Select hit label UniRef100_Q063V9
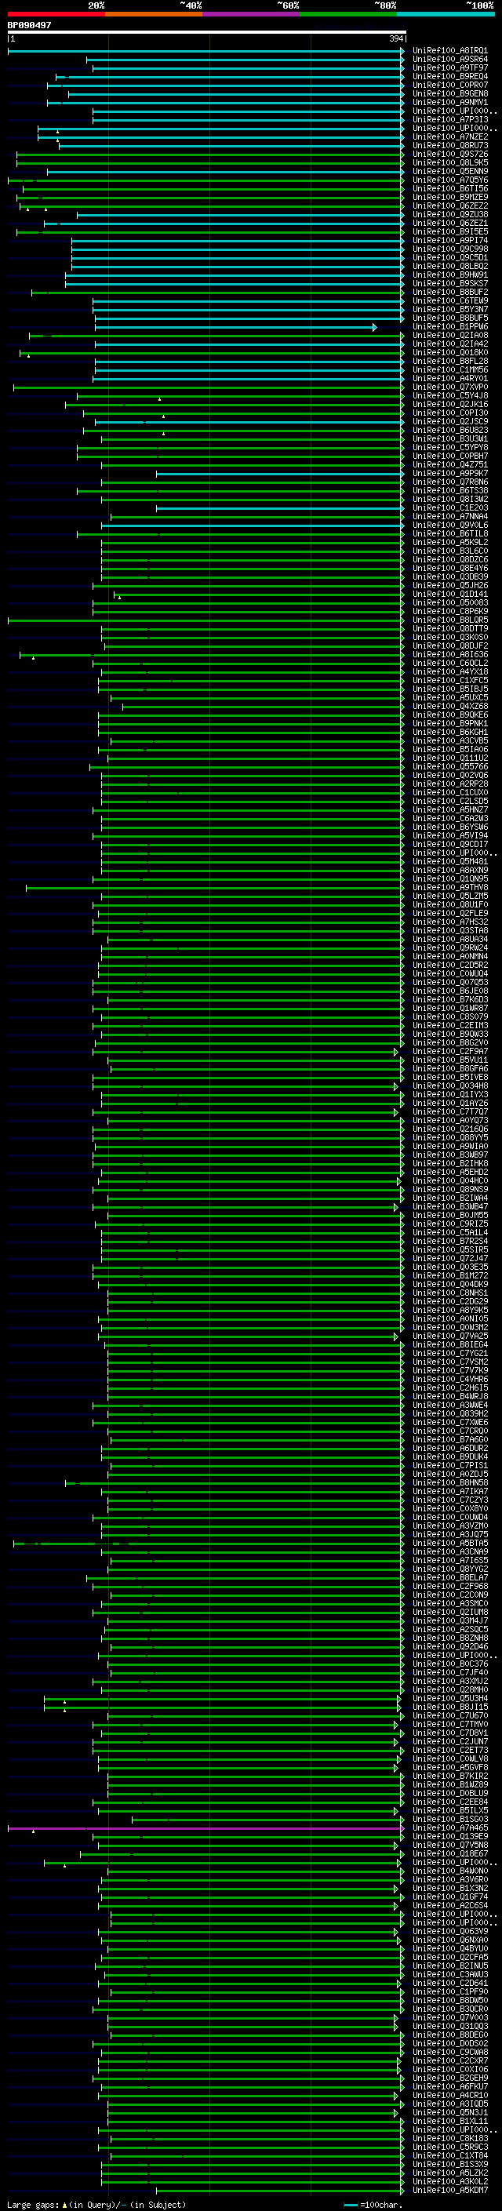The width and height of the screenshot is (502, 2211). pyautogui.click(x=449, y=1932)
